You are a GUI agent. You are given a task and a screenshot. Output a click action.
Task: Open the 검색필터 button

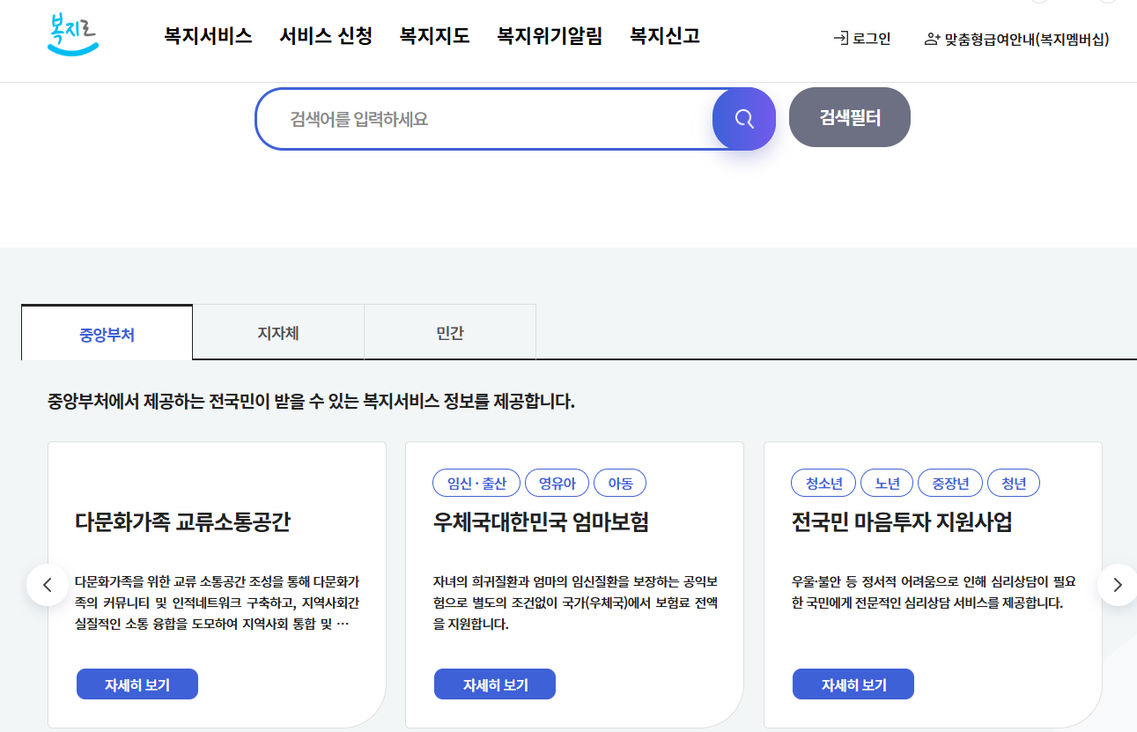[x=850, y=117]
